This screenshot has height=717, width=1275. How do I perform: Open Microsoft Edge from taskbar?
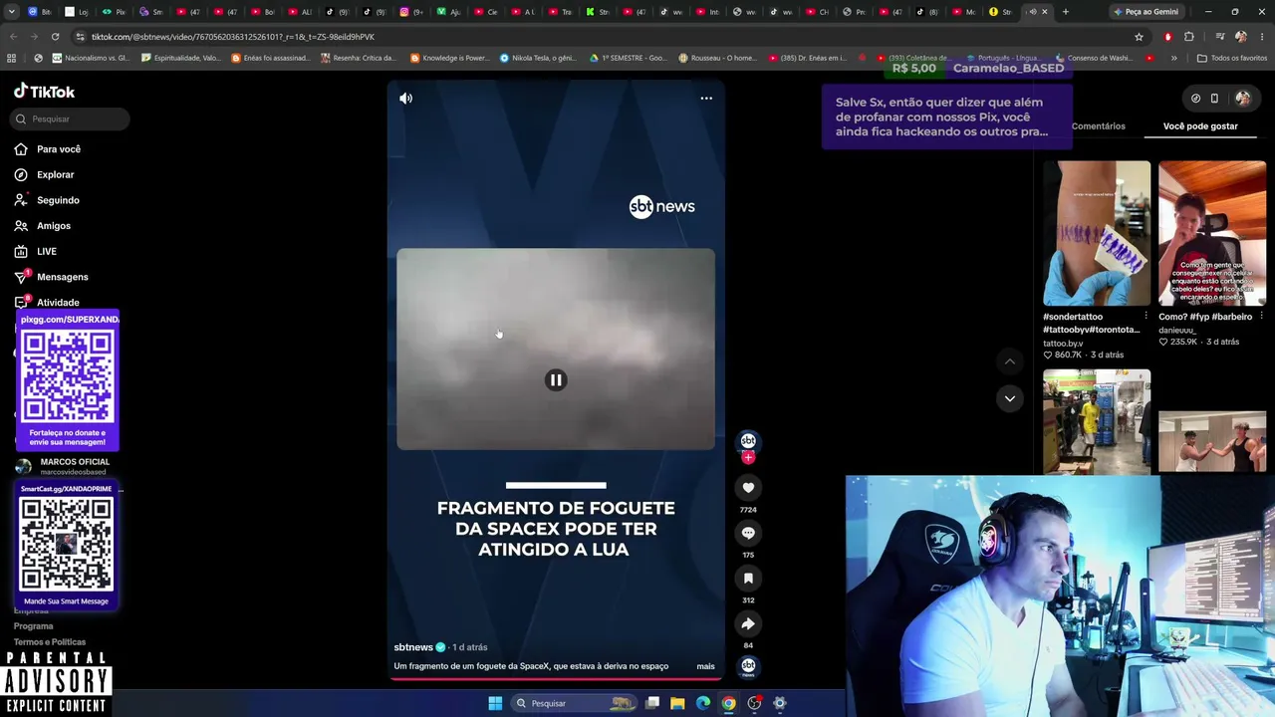click(x=703, y=703)
